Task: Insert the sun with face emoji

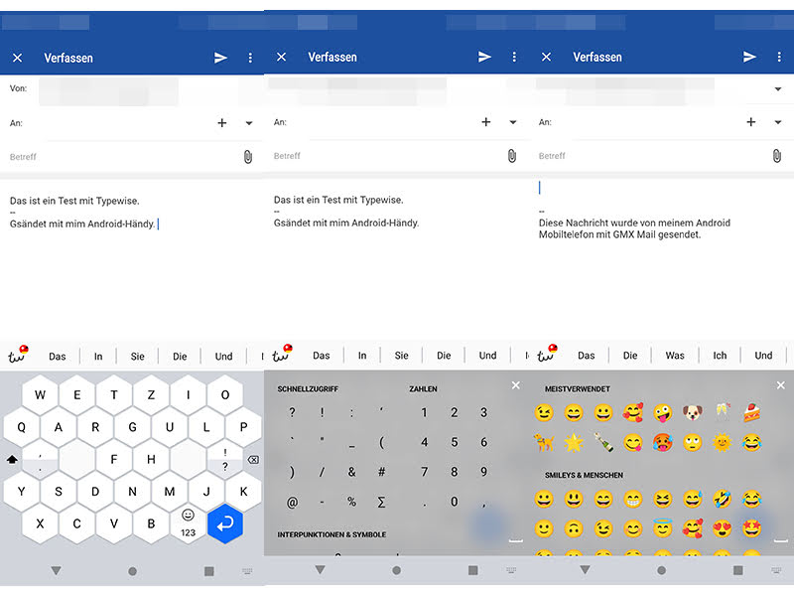Action: [723, 443]
